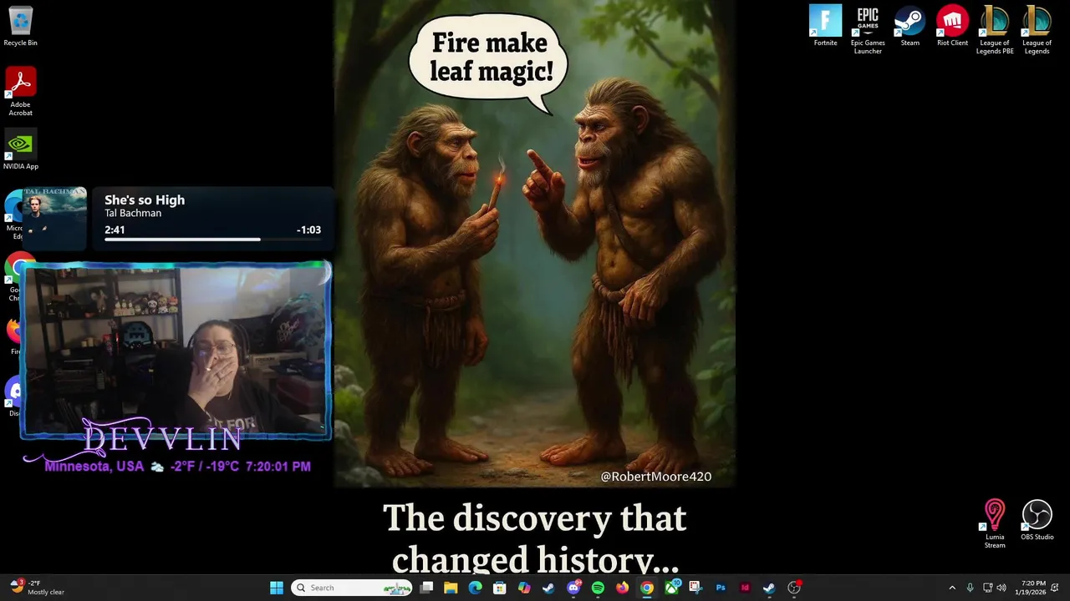Select the OBS Studio desktop shortcut
The height and width of the screenshot is (601, 1070).
1037,520
